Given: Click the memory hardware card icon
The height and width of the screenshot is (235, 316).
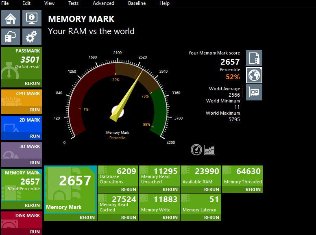Looking at the screenshot, I should [254, 92].
